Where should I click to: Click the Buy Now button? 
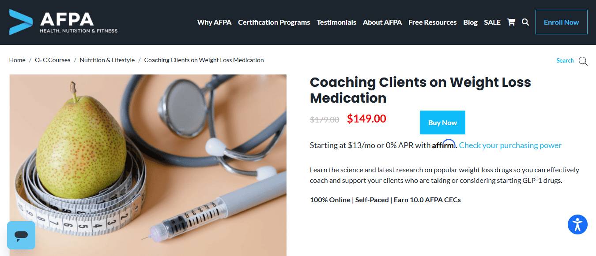coord(442,122)
